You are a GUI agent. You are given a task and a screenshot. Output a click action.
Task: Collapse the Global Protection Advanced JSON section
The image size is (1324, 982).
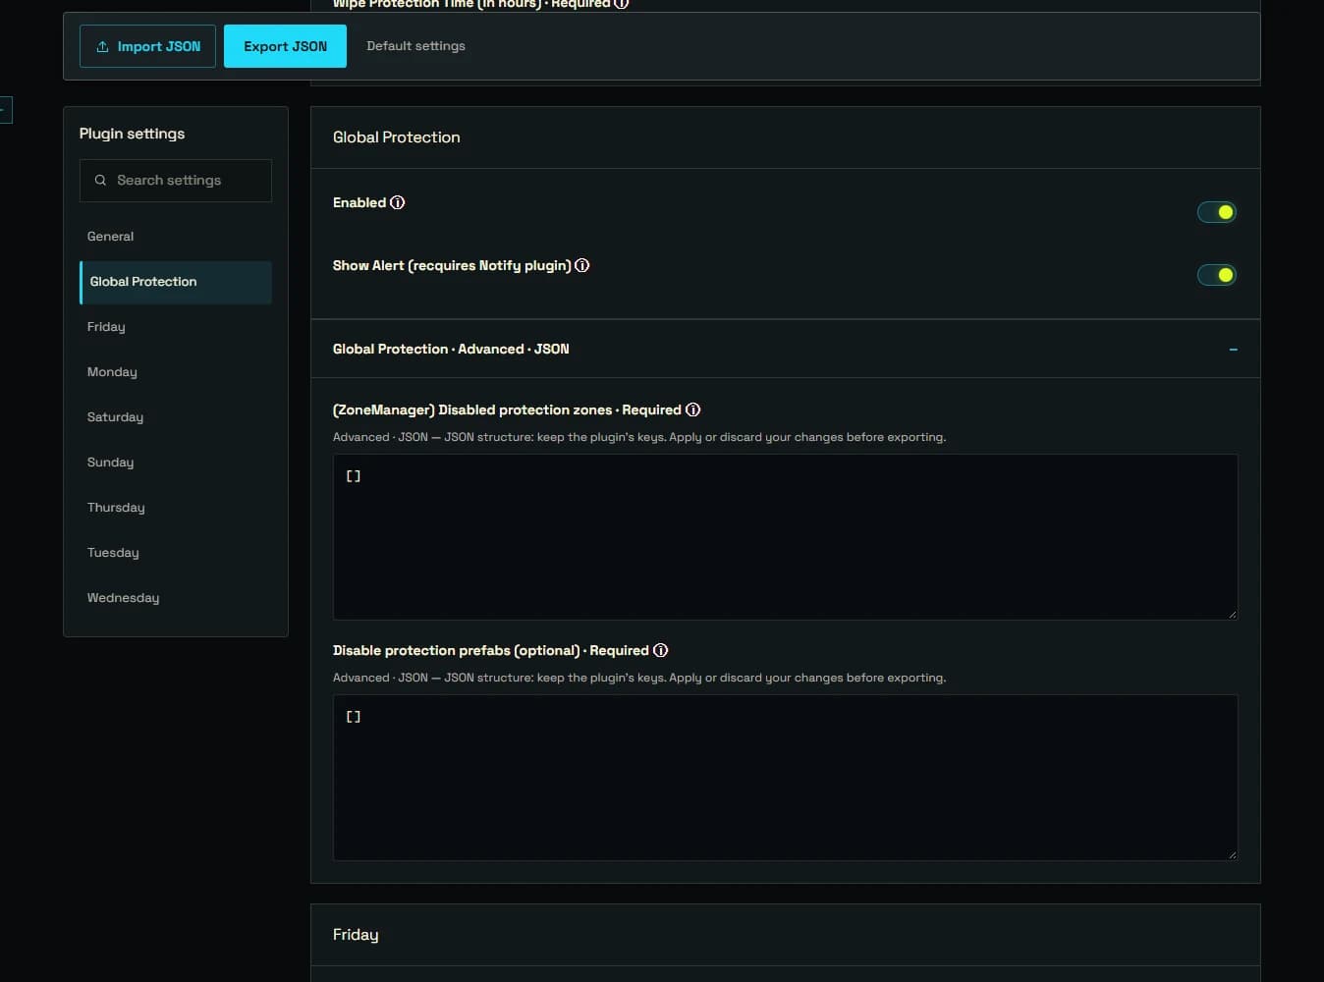(1233, 350)
